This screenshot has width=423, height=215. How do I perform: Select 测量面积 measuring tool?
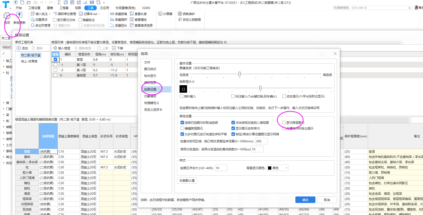click(119, 20)
